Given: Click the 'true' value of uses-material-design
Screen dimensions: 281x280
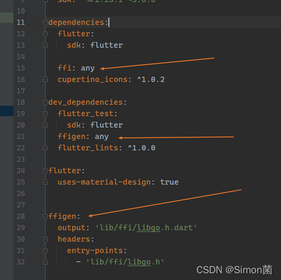Looking at the screenshot, I should (169, 182).
